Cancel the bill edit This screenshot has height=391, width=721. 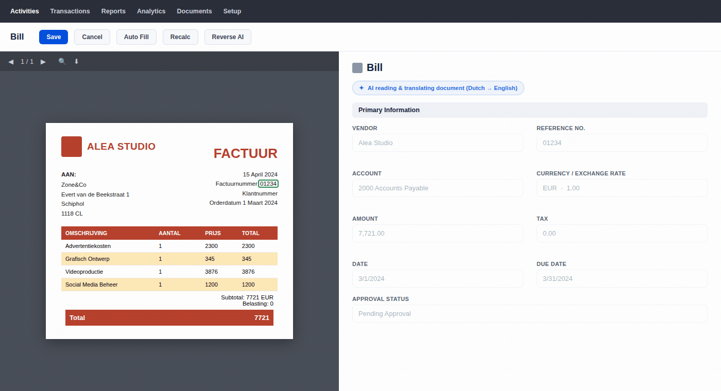pyautogui.click(x=92, y=37)
